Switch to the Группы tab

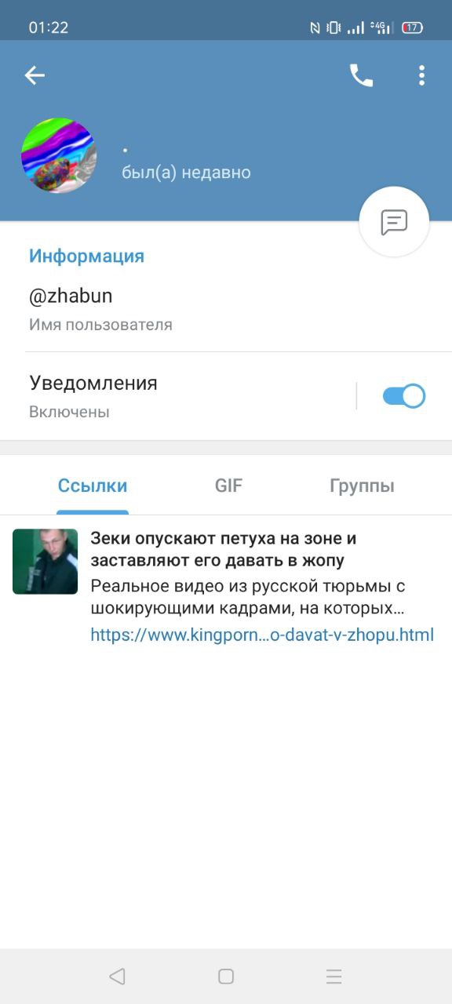[362, 486]
